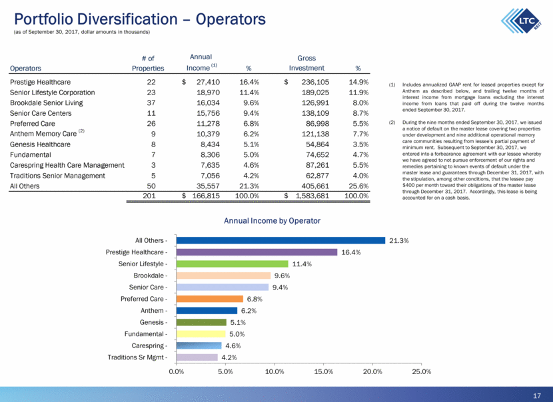Click Brookdale's property count "37"

pos(151,103)
